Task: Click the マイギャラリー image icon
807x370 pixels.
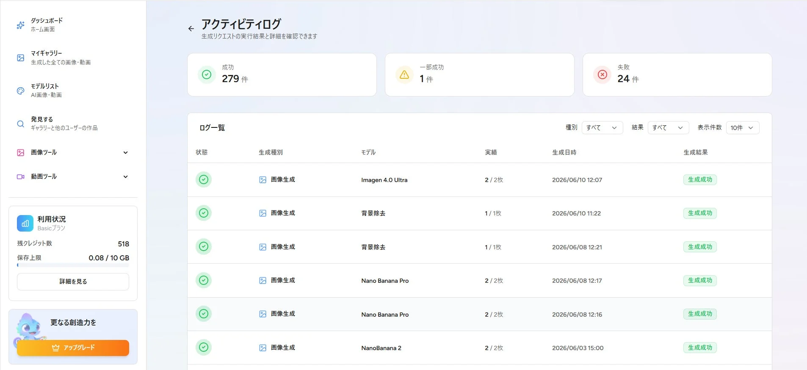Action: point(20,58)
